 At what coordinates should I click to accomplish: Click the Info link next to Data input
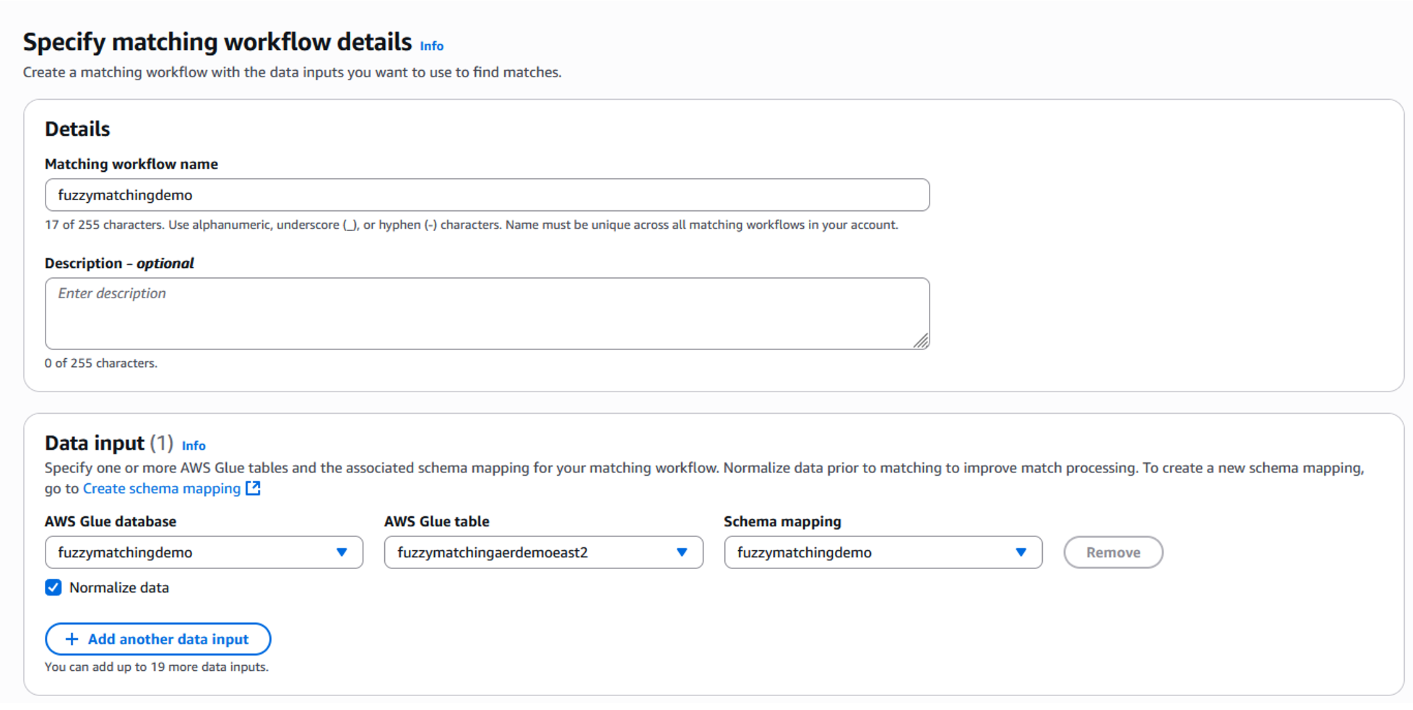coord(193,445)
